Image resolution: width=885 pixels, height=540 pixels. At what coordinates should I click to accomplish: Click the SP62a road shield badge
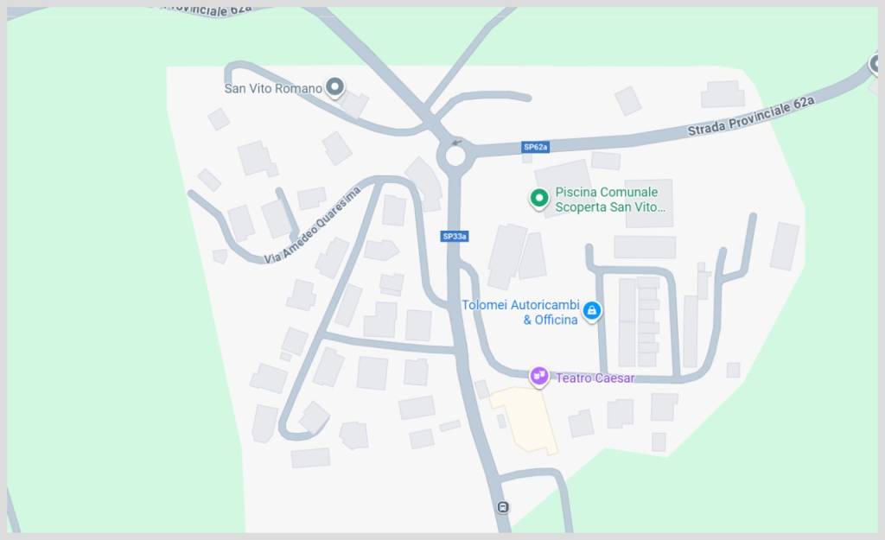click(x=535, y=147)
